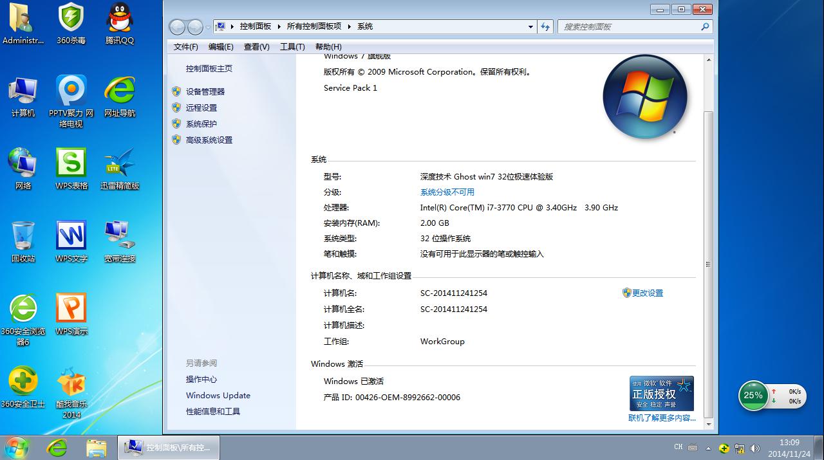The image size is (824, 460).
Task: Open the 查看 menu
Action: pyautogui.click(x=256, y=46)
